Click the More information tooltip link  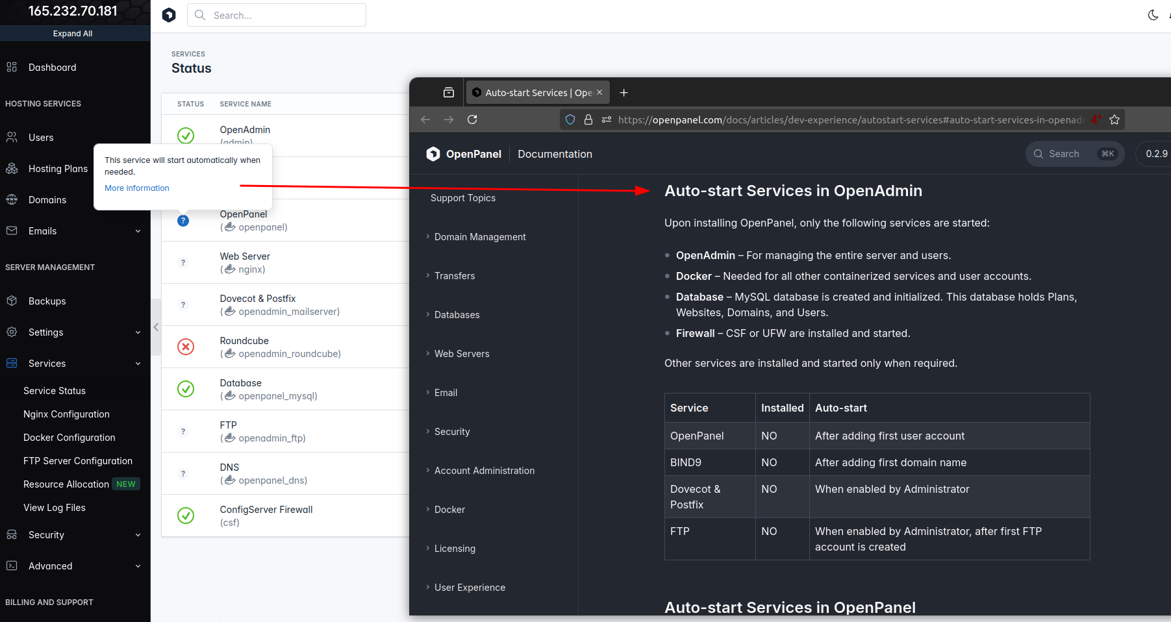pyautogui.click(x=137, y=188)
